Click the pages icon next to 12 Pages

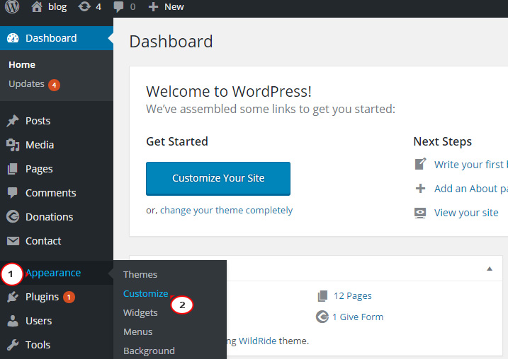(x=322, y=295)
